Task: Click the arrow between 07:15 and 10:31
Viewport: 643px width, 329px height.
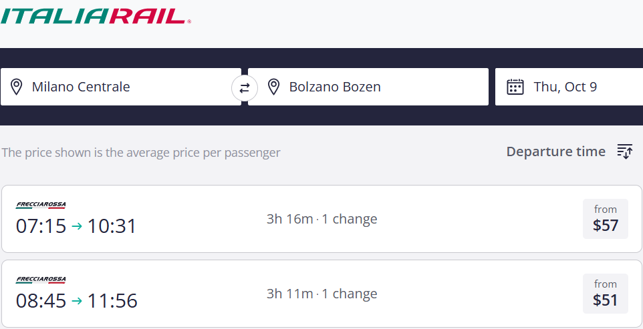Action: tap(77, 226)
